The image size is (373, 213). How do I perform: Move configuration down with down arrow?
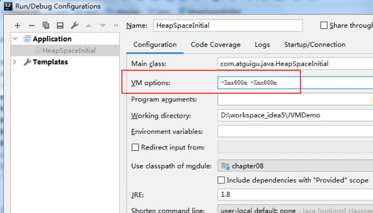point(103,25)
